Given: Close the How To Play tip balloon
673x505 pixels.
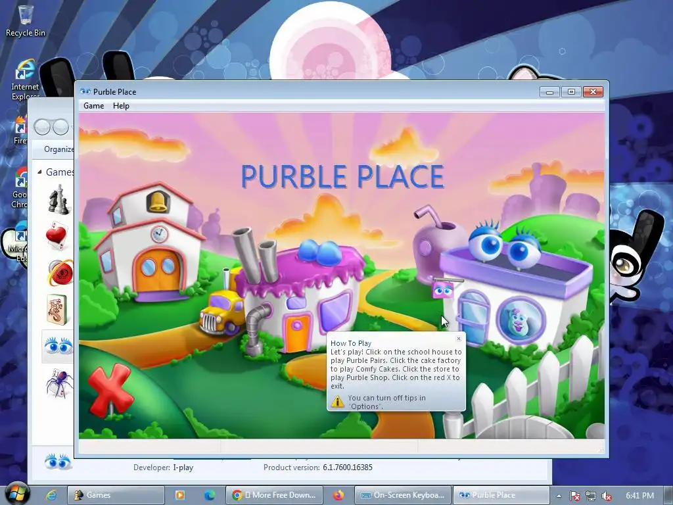Looking at the screenshot, I should (459, 339).
